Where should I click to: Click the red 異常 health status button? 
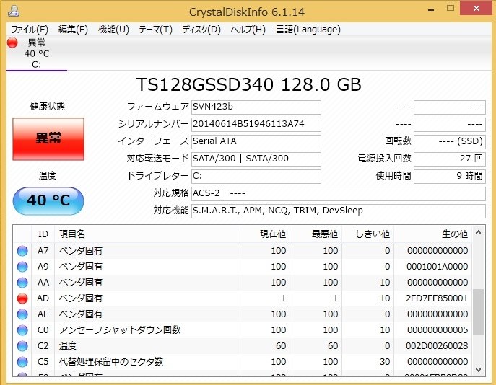click(48, 139)
